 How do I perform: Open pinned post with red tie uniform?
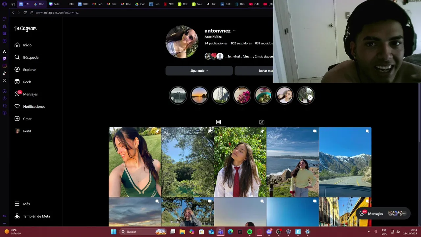tap(240, 162)
